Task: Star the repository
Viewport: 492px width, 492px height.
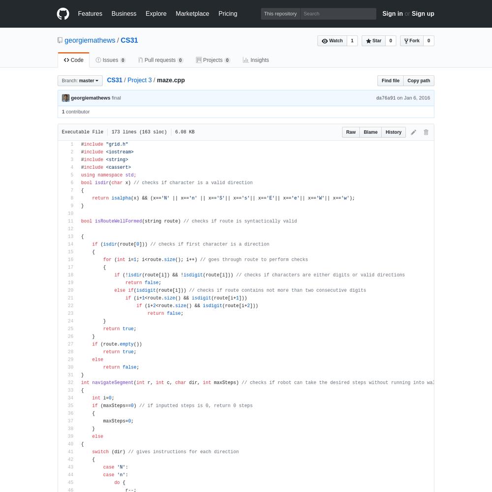Action: pyautogui.click(x=373, y=41)
